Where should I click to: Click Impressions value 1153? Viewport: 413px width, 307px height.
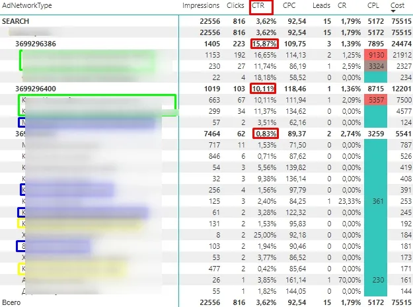pyautogui.click(x=212, y=55)
